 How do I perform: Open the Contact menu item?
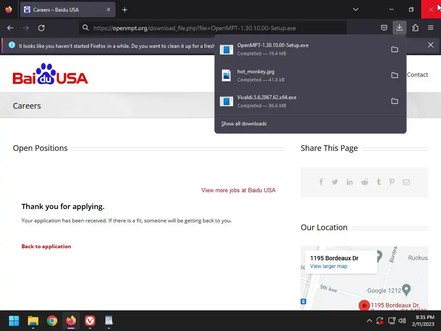417,75
